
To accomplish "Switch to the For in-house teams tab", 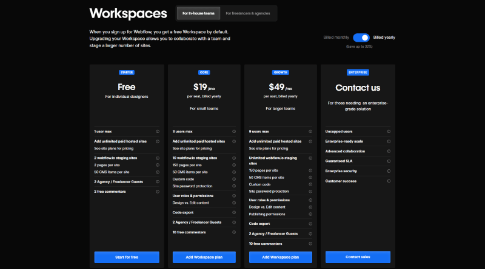I will coord(198,13).
